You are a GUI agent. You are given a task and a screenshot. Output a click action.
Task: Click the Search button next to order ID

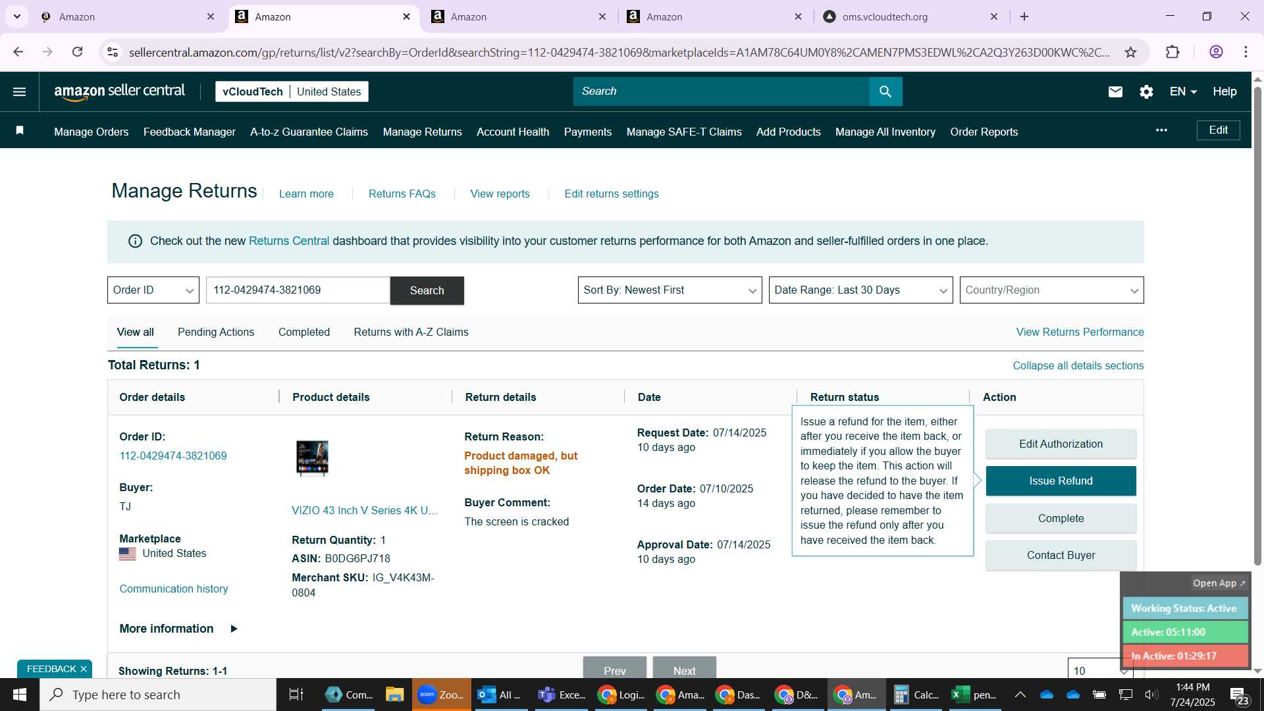pos(427,290)
